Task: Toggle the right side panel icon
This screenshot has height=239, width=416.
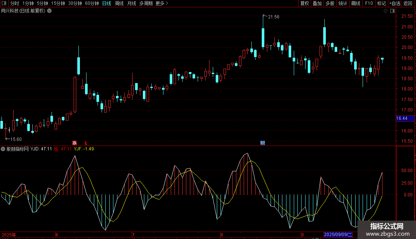Action: [392, 11]
